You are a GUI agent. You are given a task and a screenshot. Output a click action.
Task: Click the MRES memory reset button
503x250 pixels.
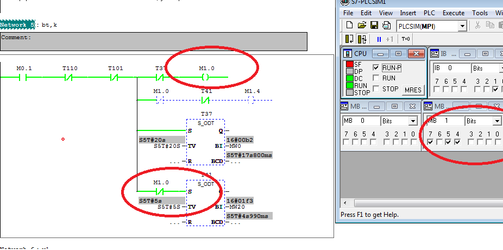(413, 90)
